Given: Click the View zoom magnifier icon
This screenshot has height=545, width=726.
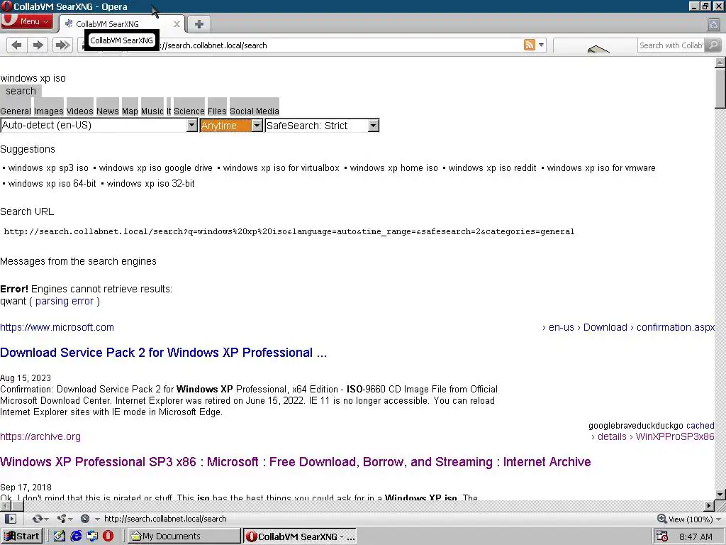Looking at the screenshot, I should point(661,519).
